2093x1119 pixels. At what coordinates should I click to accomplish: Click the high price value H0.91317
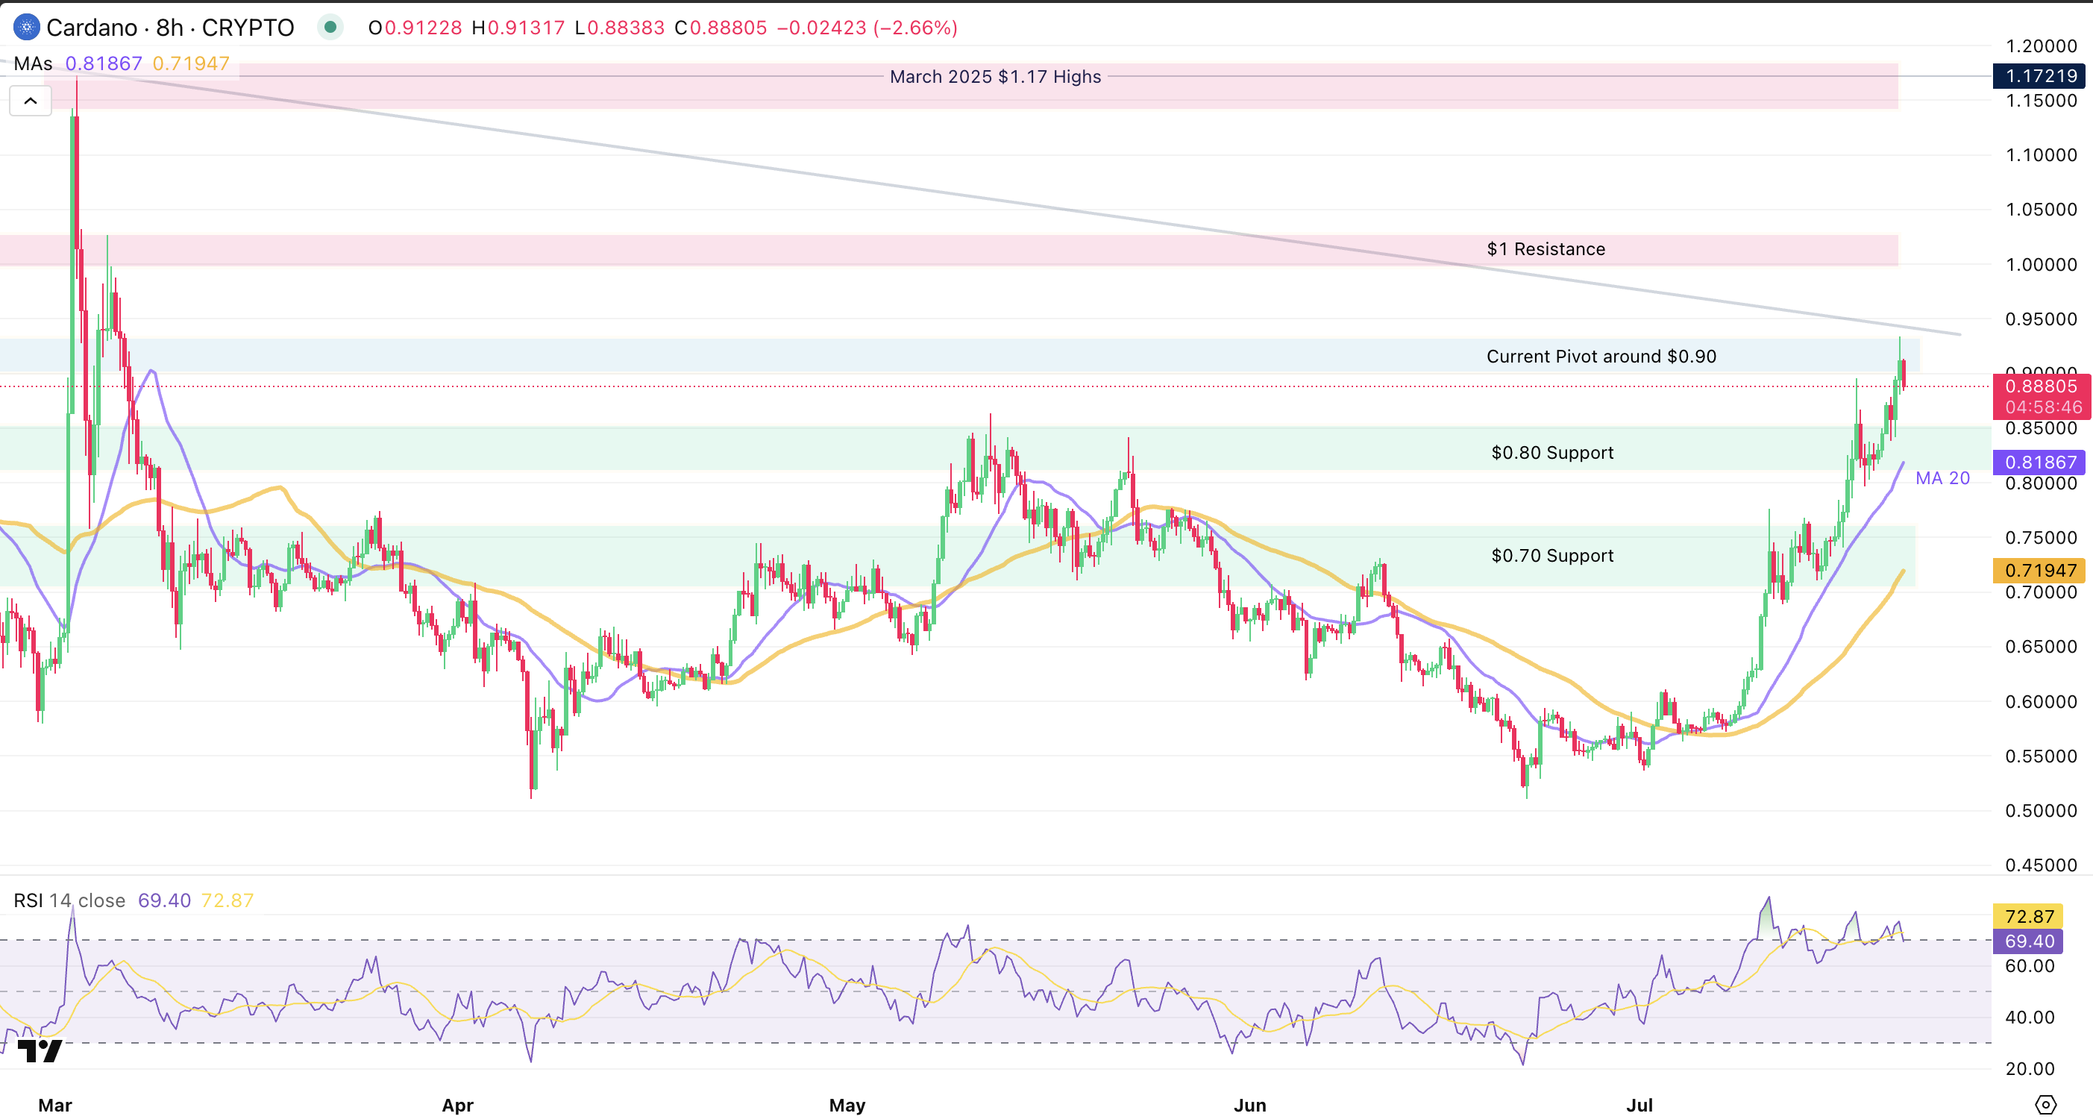[x=518, y=28]
